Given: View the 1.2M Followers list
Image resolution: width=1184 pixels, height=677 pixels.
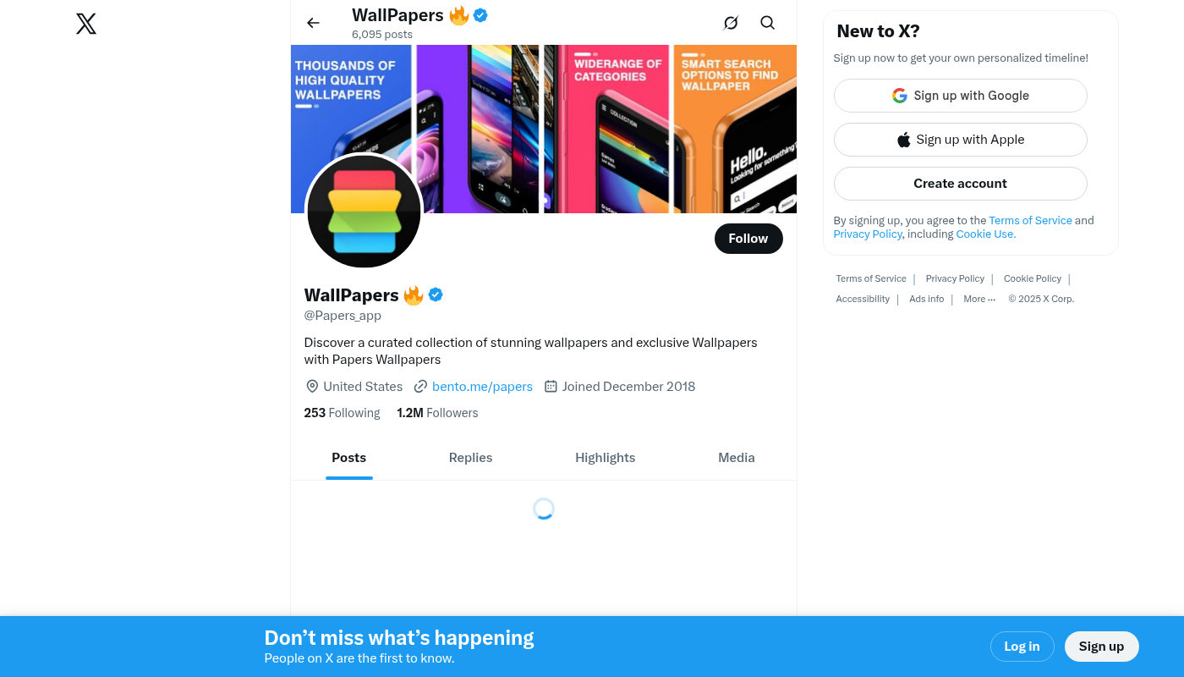Looking at the screenshot, I should [x=437, y=413].
